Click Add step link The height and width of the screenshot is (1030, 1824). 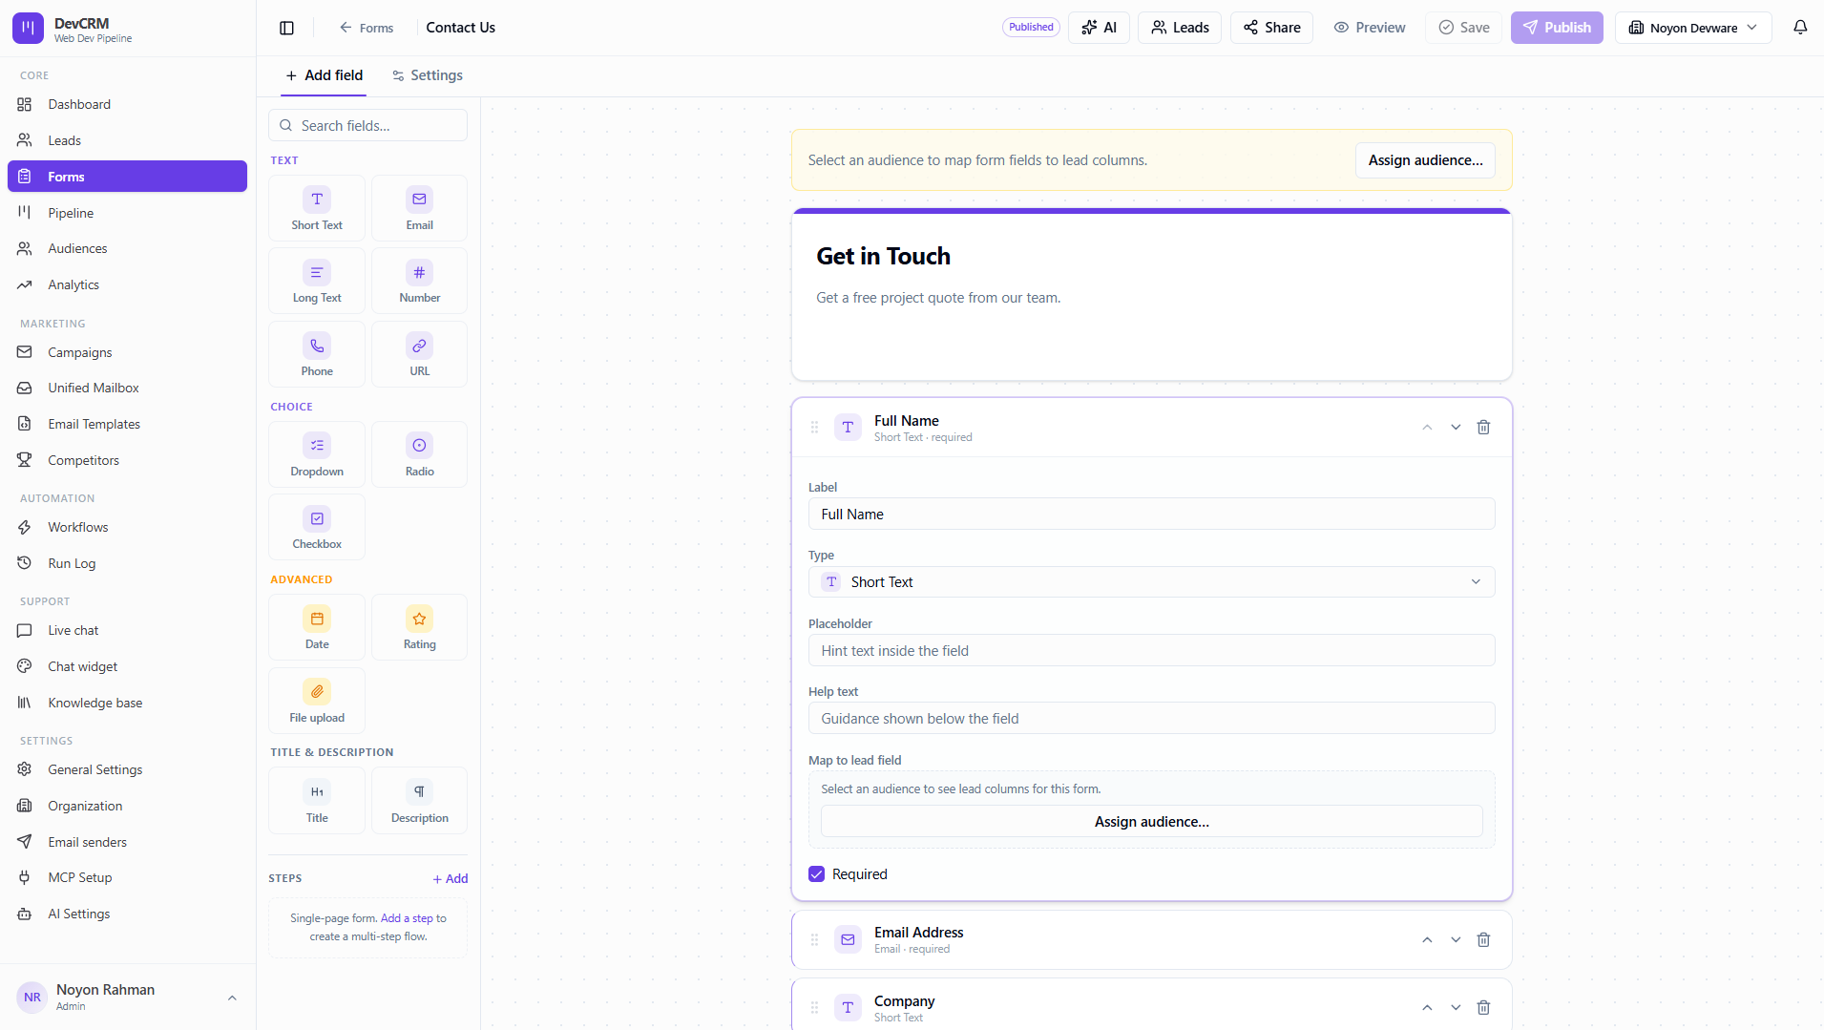[x=451, y=879]
